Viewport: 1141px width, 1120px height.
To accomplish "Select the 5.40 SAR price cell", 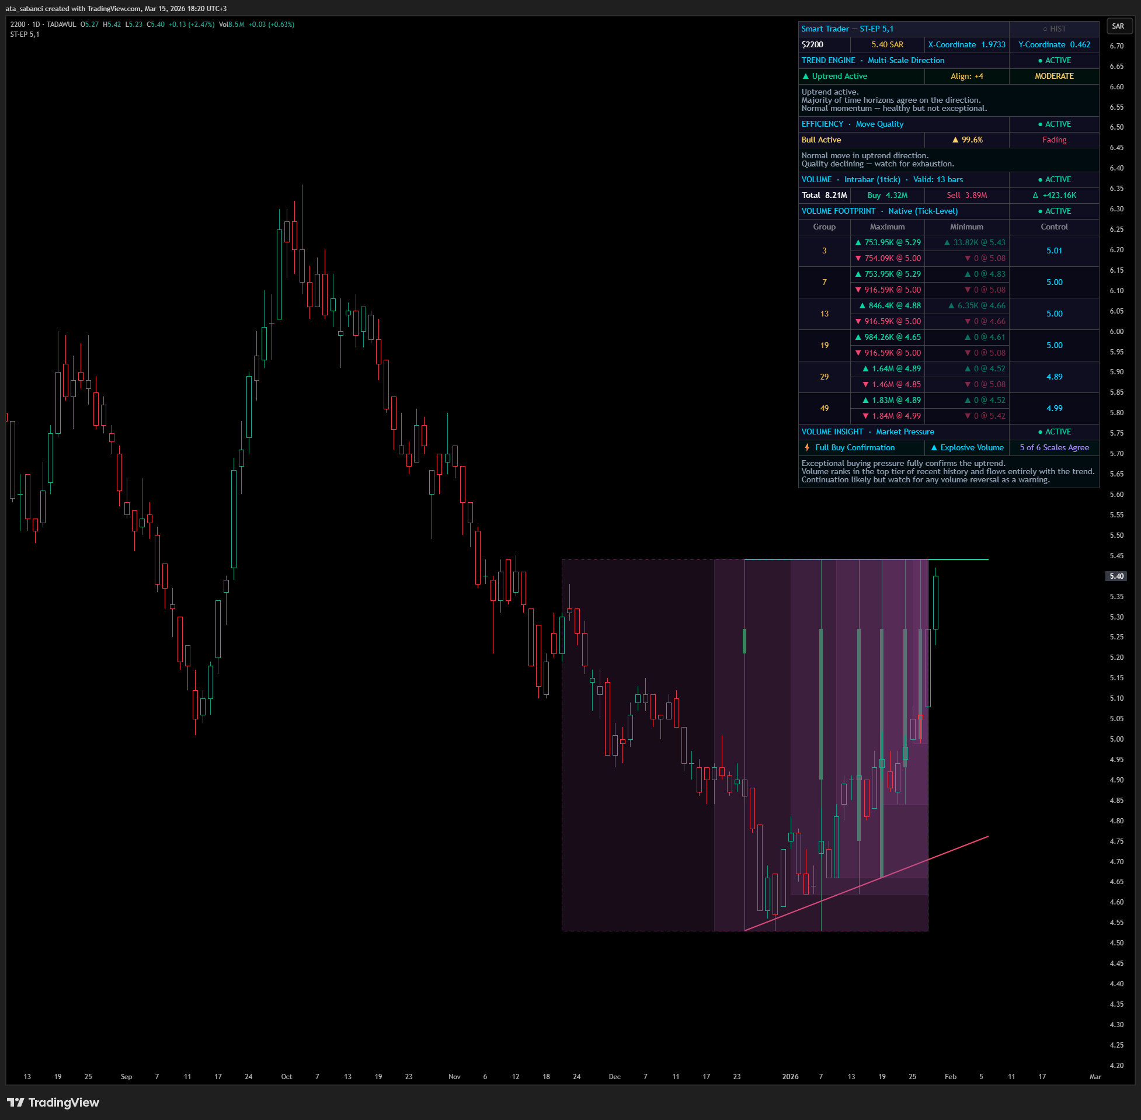I will point(887,45).
